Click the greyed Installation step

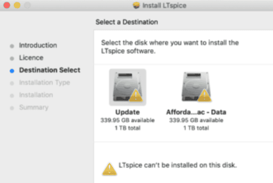tap(36, 95)
